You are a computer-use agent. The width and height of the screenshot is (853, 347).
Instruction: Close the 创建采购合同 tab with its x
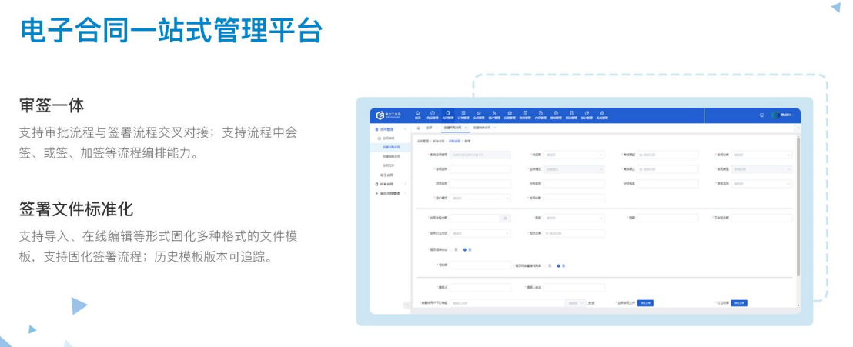click(x=465, y=128)
